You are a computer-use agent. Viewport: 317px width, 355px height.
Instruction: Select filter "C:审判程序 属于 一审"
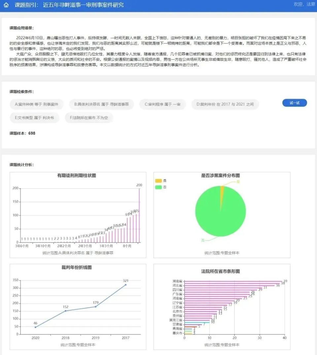pyautogui.click(x=163, y=104)
